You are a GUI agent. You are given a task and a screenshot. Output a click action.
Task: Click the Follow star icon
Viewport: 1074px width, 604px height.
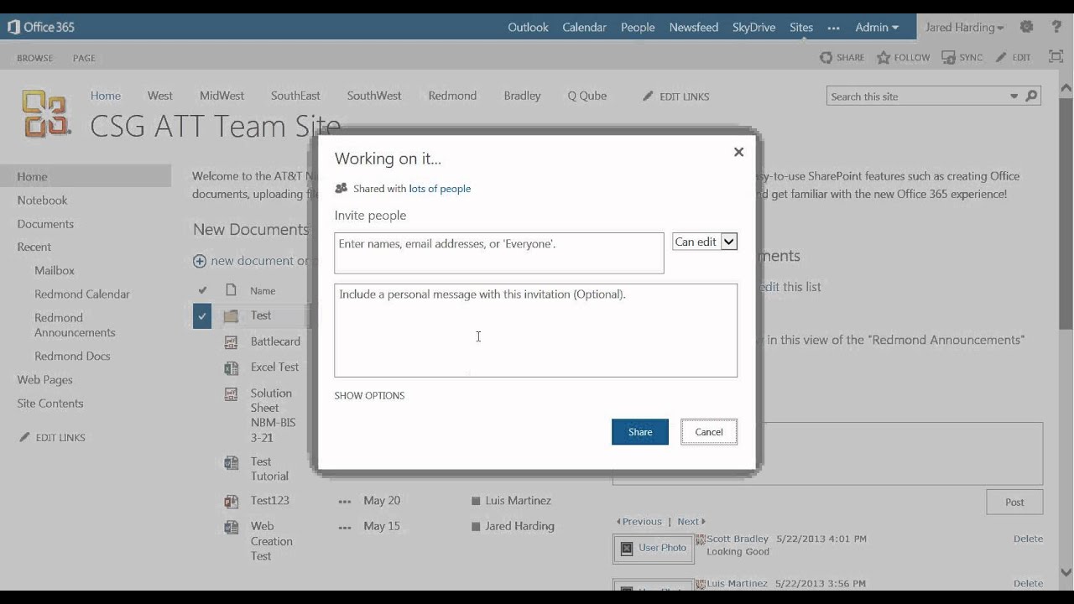click(x=884, y=57)
